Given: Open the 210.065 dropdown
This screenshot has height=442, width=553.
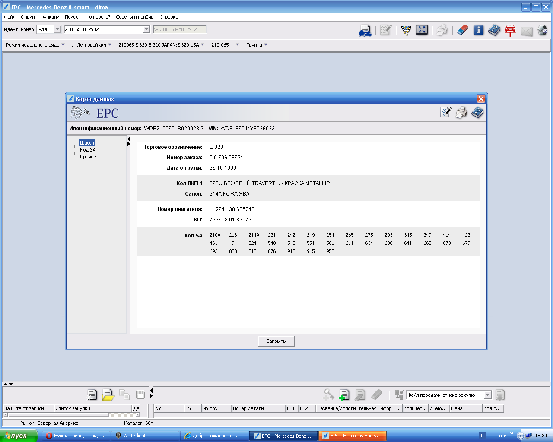Looking at the screenshot, I should (225, 45).
